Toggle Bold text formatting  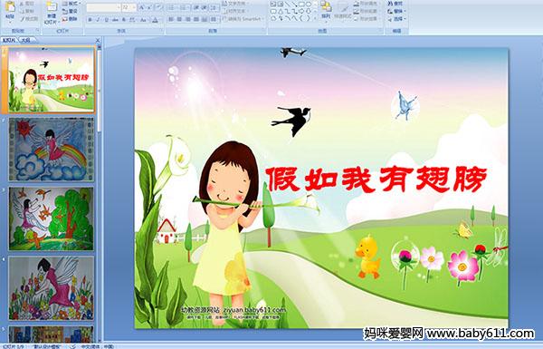(x=90, y=19)
